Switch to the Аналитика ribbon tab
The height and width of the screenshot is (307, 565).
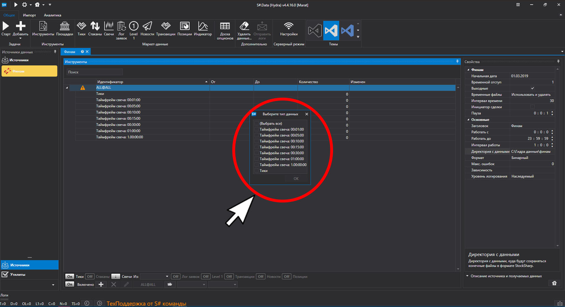pos(53,15)
